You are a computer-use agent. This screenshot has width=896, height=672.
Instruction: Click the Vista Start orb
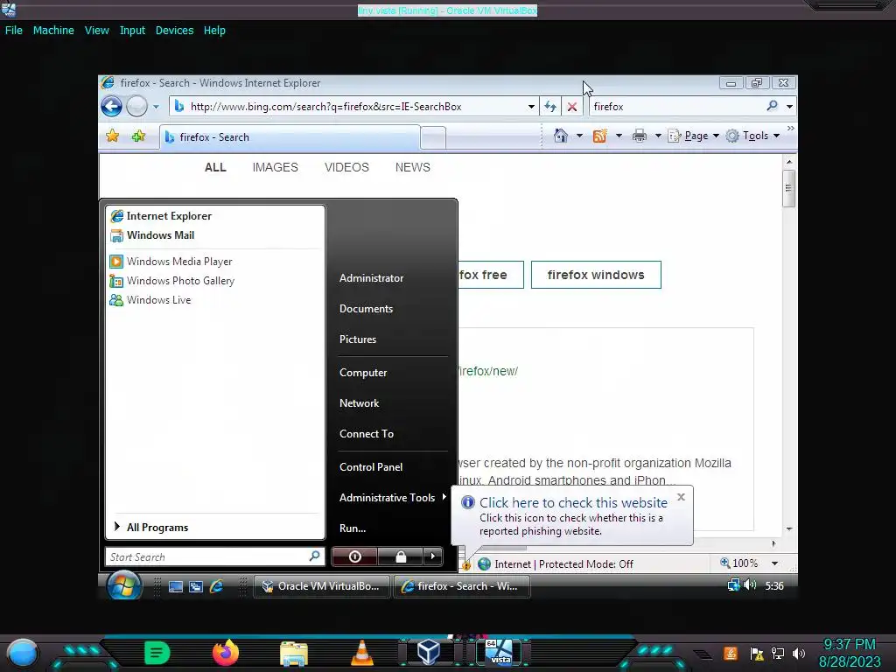[x=124, y=586]
